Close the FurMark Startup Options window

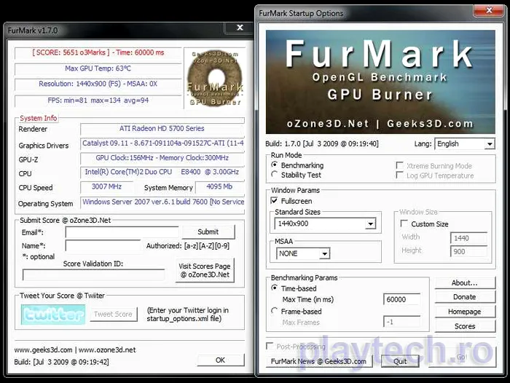(x=489, y=11)
